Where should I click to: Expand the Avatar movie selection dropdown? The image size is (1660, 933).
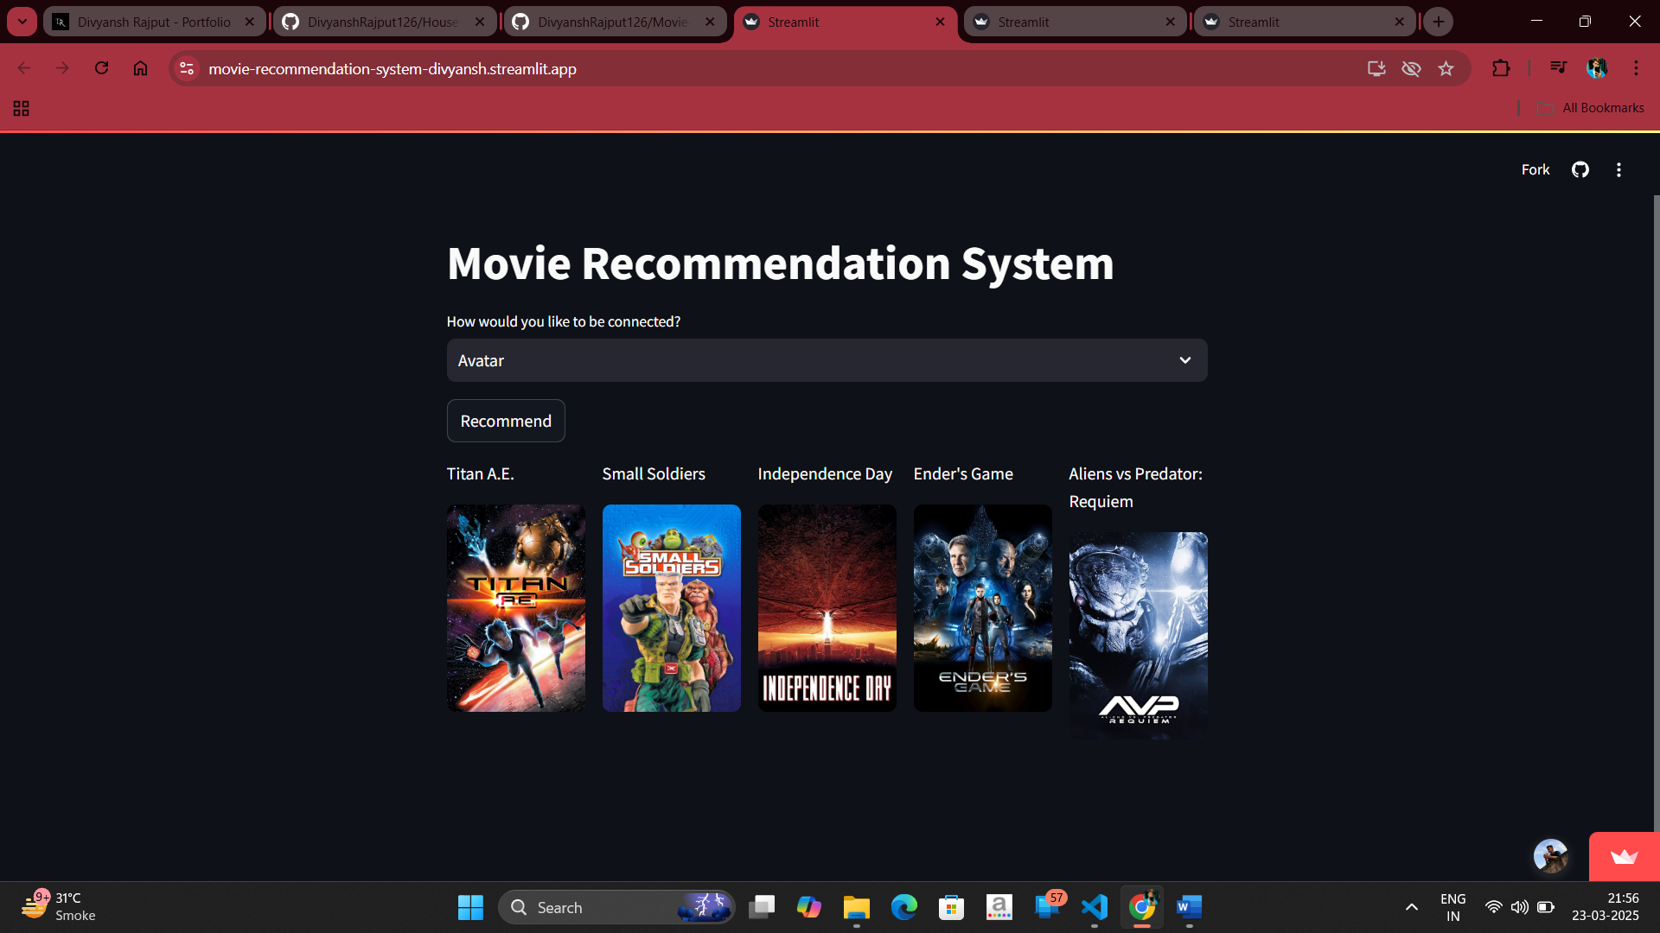click(827, 360)
